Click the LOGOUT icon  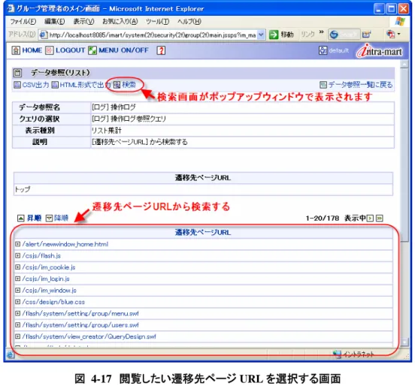coord(50,50)
